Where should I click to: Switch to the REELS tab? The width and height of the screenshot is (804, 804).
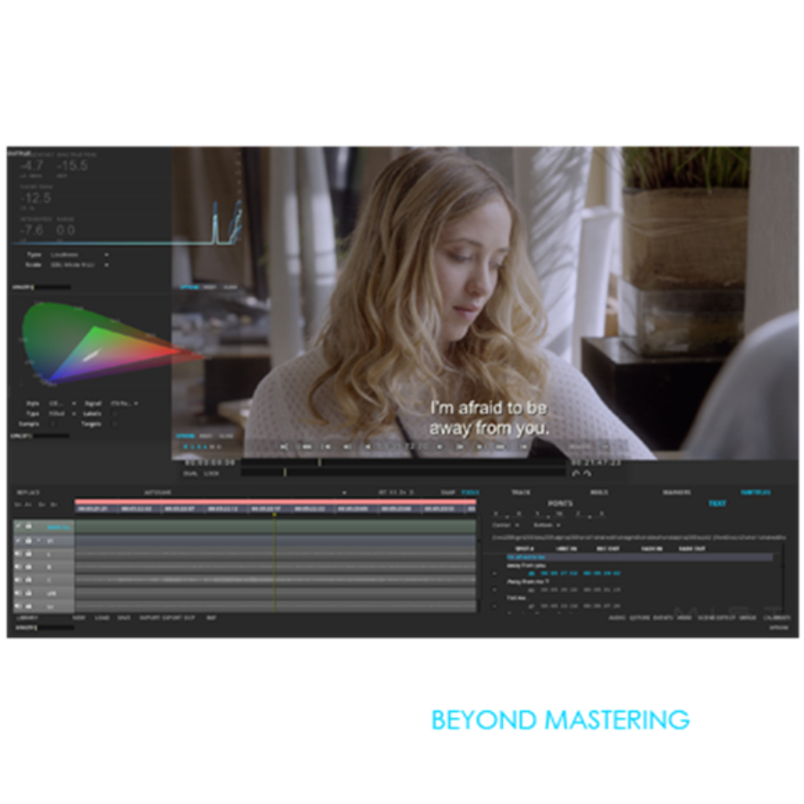[x=599, y=493]
